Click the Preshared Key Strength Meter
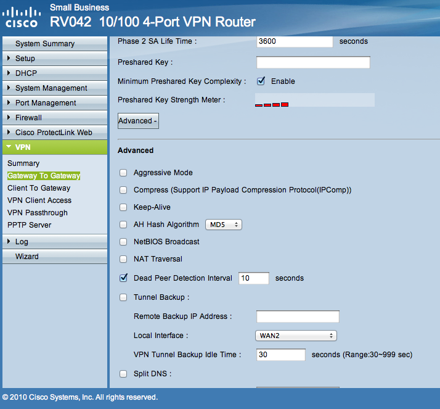Image resolution: width=440 pixels, height=409 pixels. coord(314,100)
